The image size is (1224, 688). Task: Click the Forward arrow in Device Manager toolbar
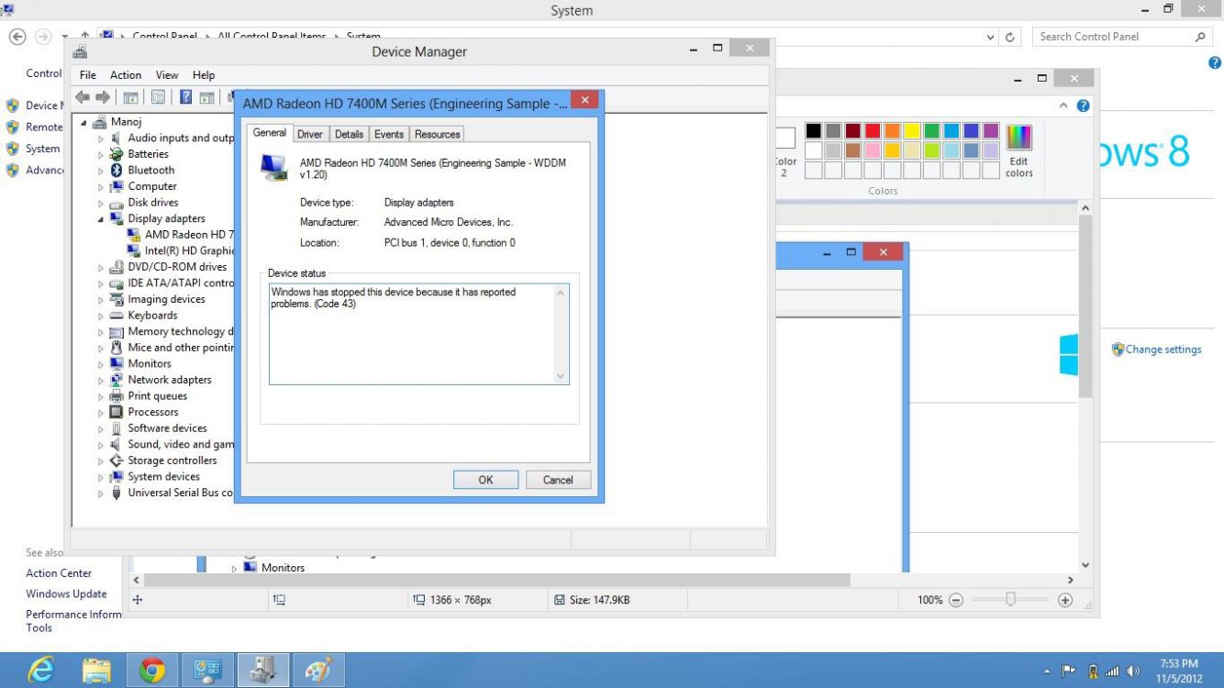tap(103, 97)
